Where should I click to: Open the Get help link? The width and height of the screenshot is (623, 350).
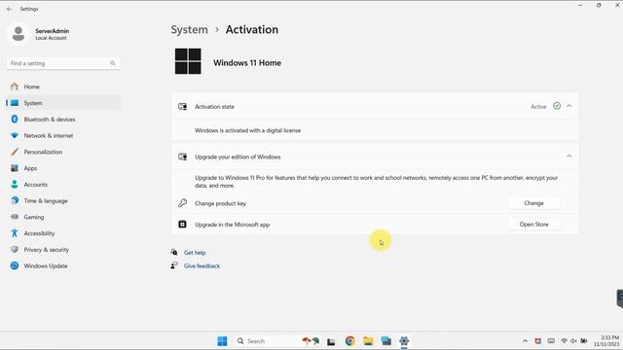click(195, 253)
